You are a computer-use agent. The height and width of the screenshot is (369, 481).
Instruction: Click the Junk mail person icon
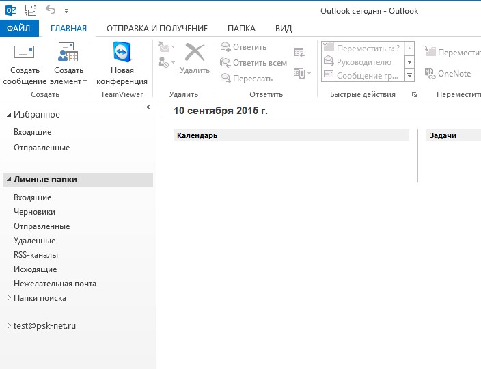(x=163, y=62)
